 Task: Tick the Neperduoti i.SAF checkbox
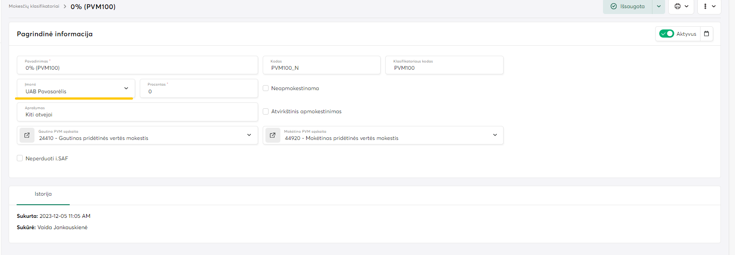pyautogui.click(x=20, y=159)
